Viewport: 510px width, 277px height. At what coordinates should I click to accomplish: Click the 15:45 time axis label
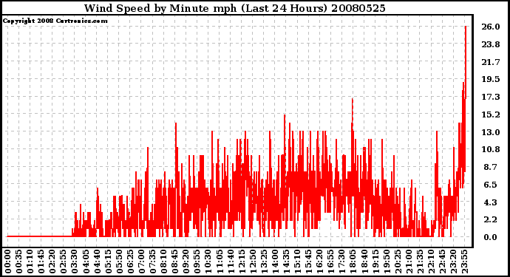[x=309, y=261]
